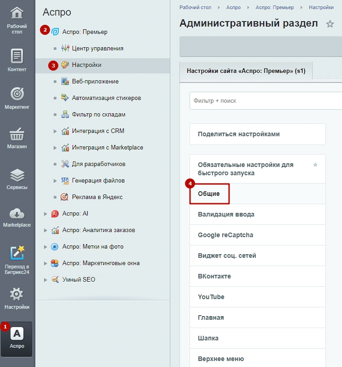Switch to Настройки сайта «Аспро: Премьер» (s1) tab
This screenshot has height=367, width=342.
tap(246, 71)
